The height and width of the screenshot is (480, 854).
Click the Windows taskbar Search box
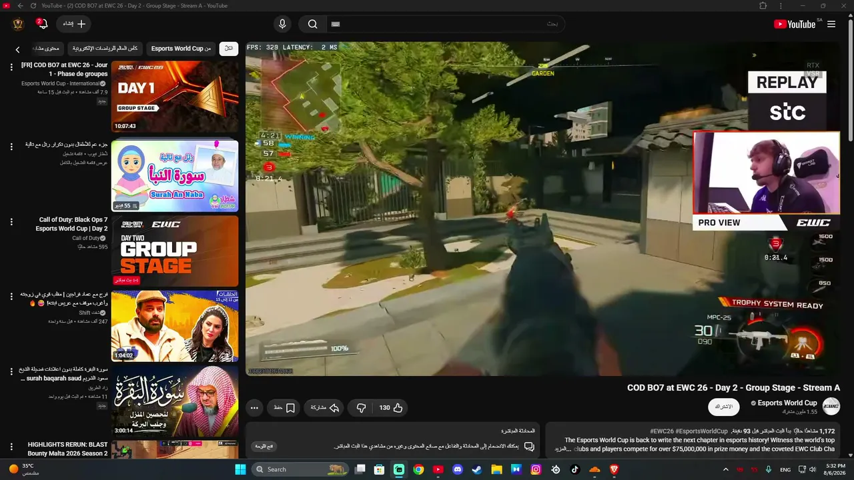coord(301,469)
